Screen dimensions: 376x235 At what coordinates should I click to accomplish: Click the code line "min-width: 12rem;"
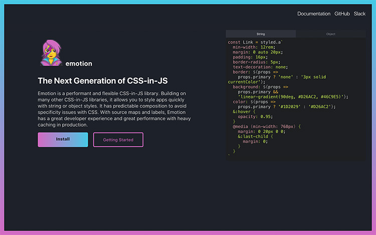click(254, 47)
